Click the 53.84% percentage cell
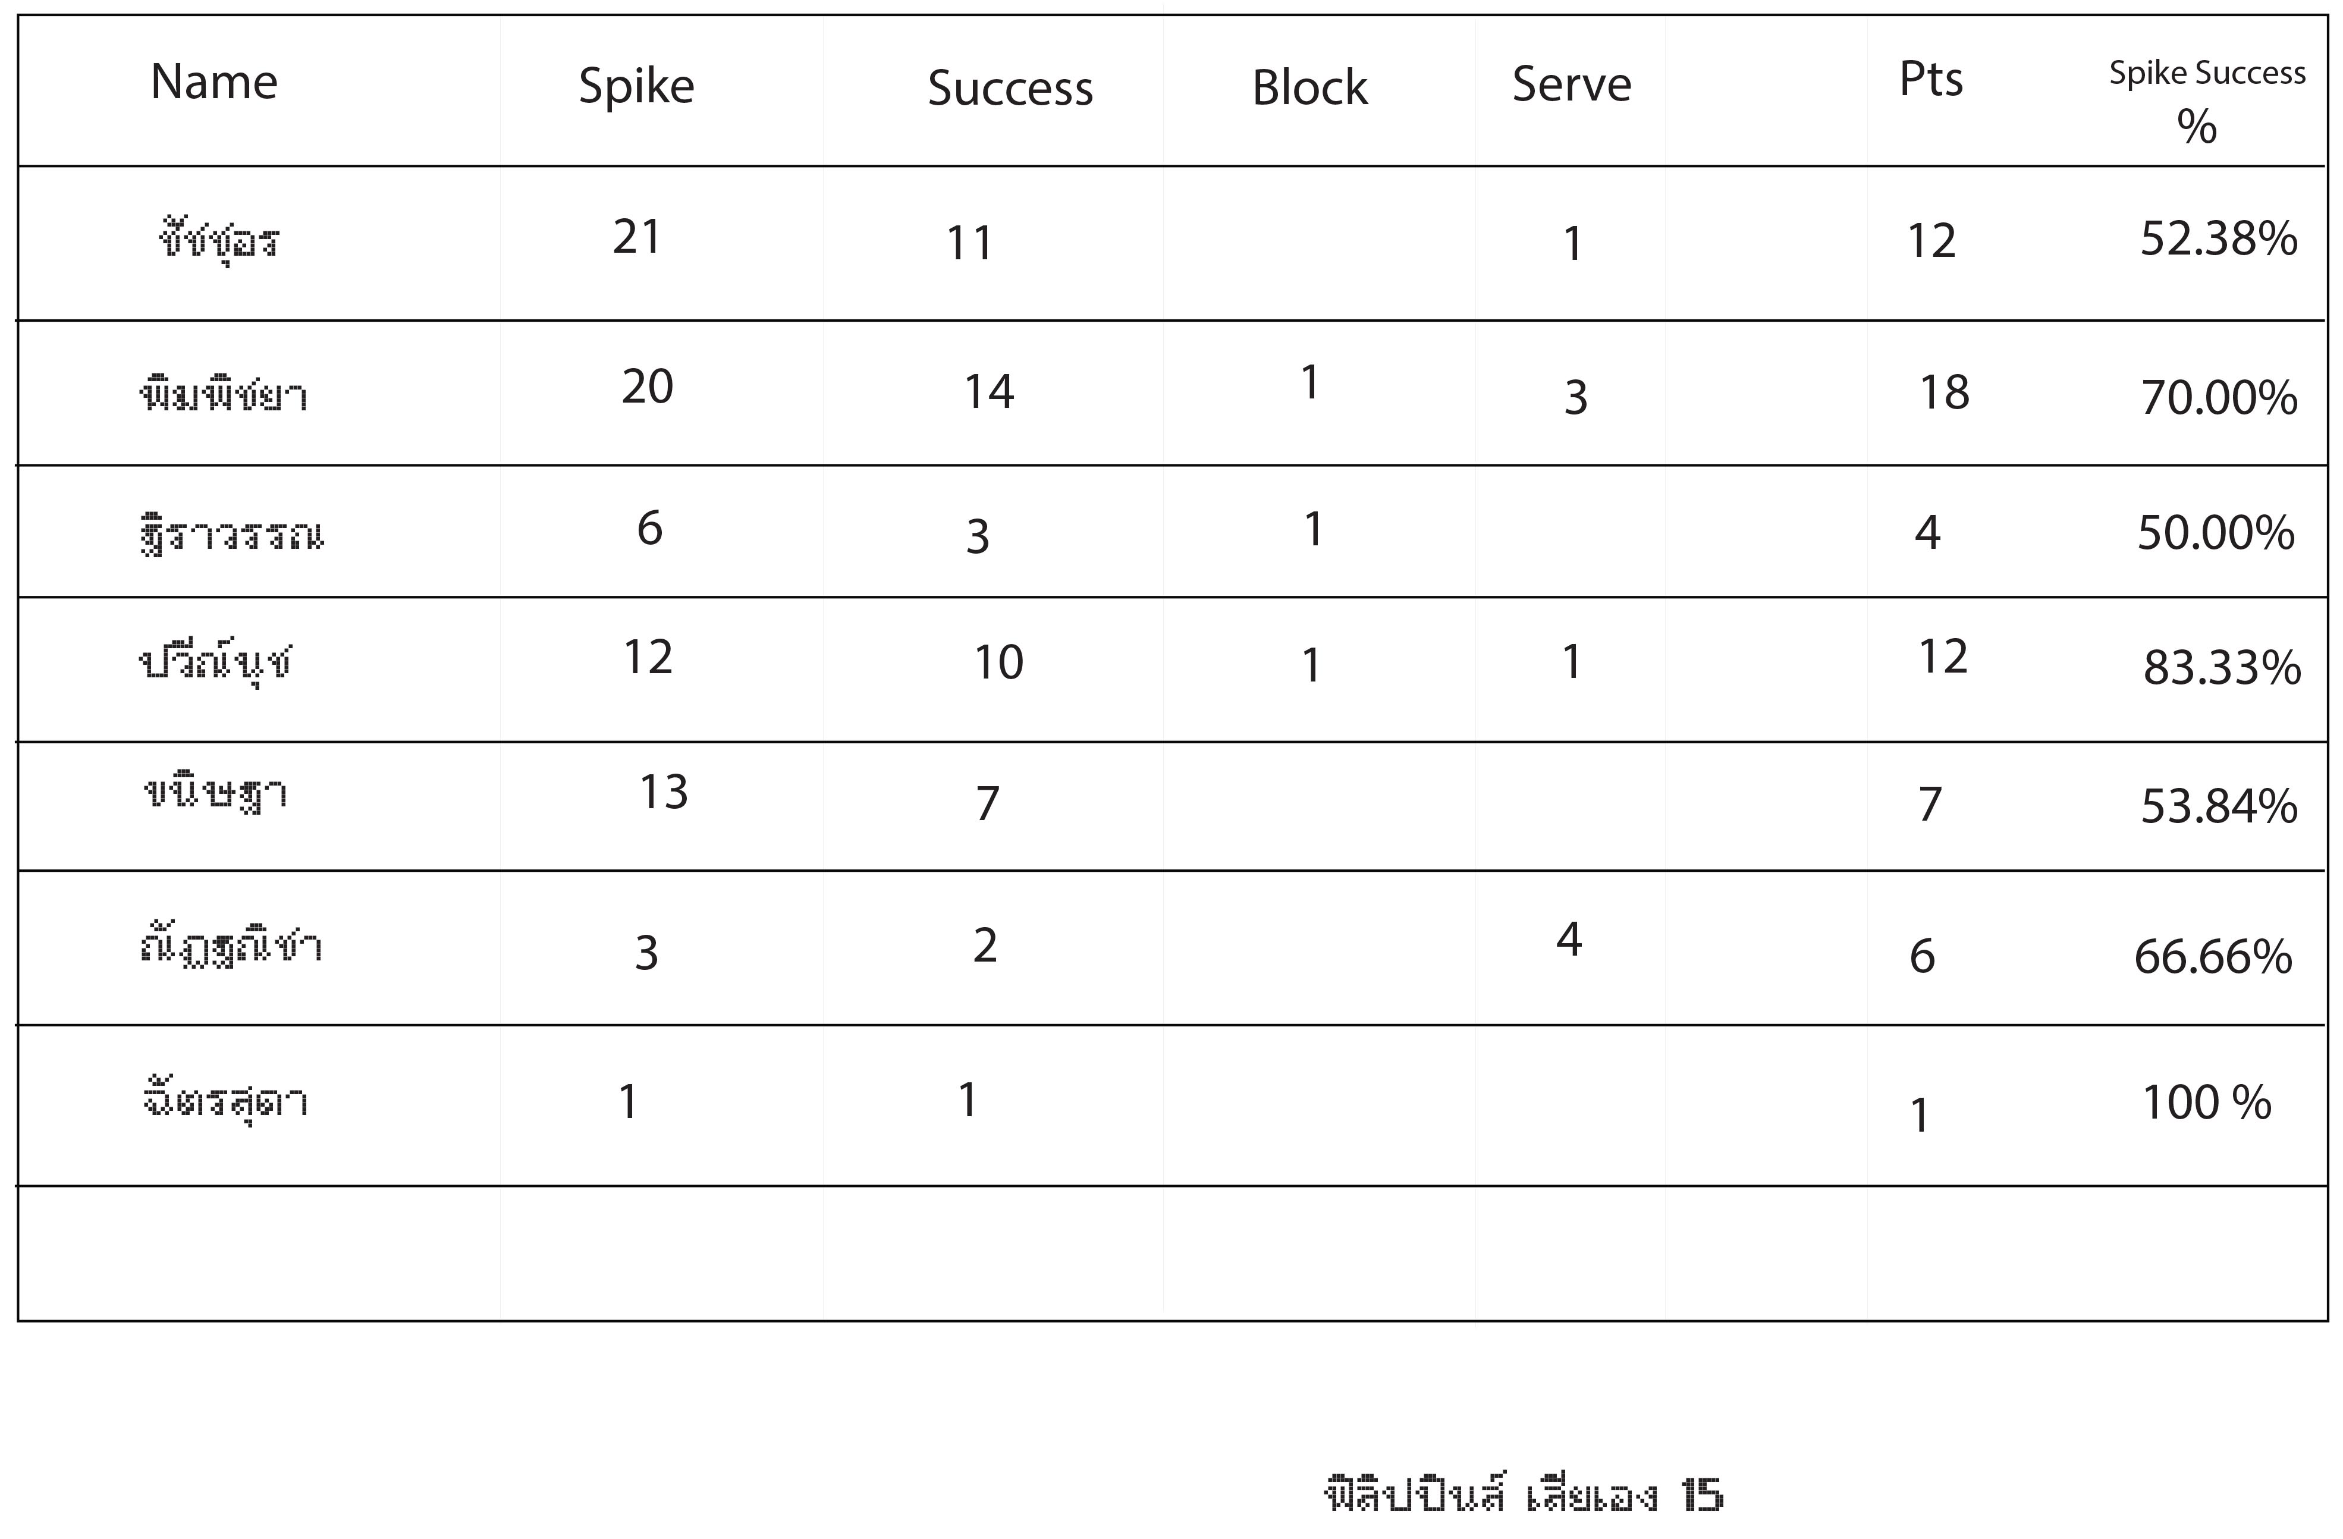 click(2218, 806)
